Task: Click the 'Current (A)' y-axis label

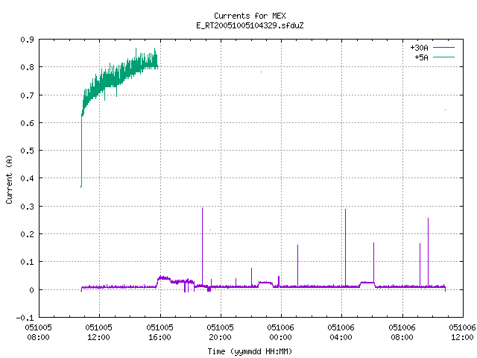Action: click(x=9, y=180)
